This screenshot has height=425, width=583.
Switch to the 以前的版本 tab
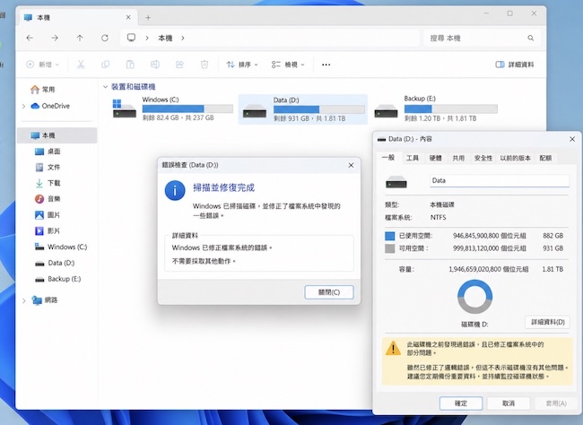516,158
